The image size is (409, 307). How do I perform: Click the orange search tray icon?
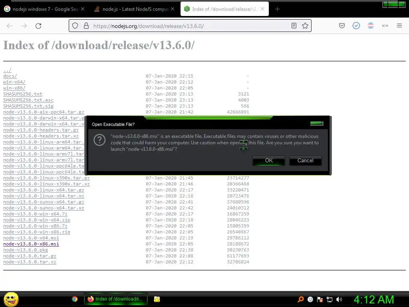(x=300, y=299)
